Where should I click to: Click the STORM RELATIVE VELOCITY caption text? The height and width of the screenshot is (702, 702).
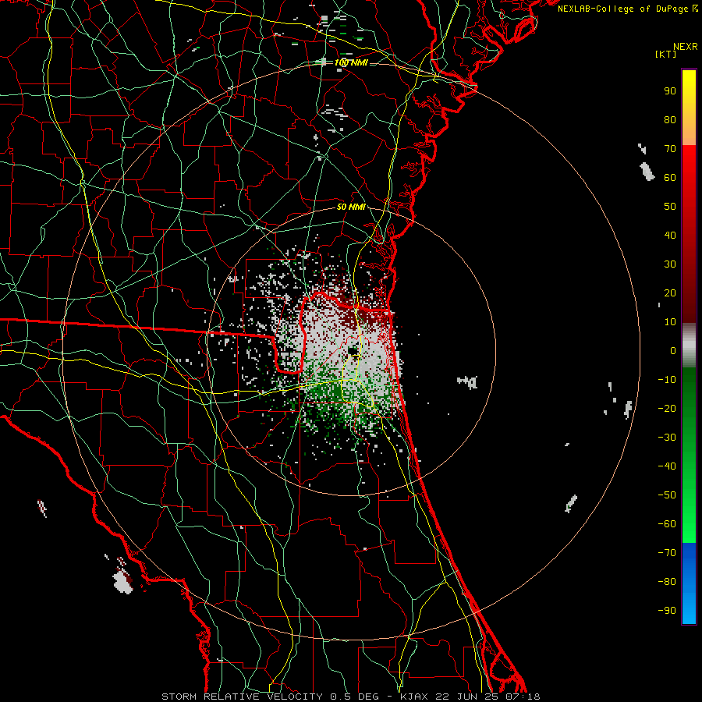click(x=242, y=697)
